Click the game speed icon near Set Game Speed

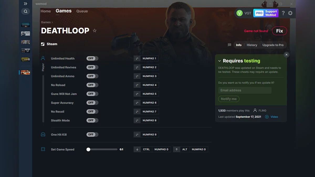(43, 149)
